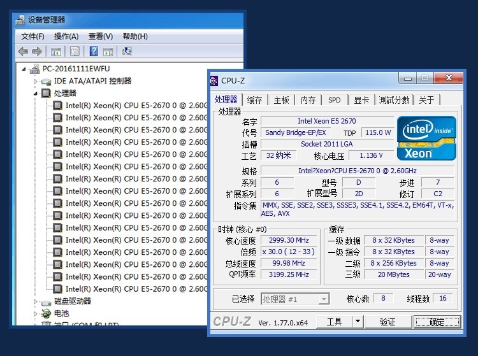Click the 2999.30 MHz core speed value
Image resolution: width=478 pixels, height=356 pixels.
289,240
